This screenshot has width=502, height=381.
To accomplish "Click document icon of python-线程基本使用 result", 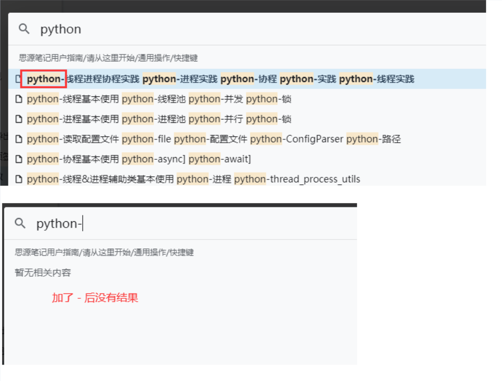I will click(x=19, y=99).
